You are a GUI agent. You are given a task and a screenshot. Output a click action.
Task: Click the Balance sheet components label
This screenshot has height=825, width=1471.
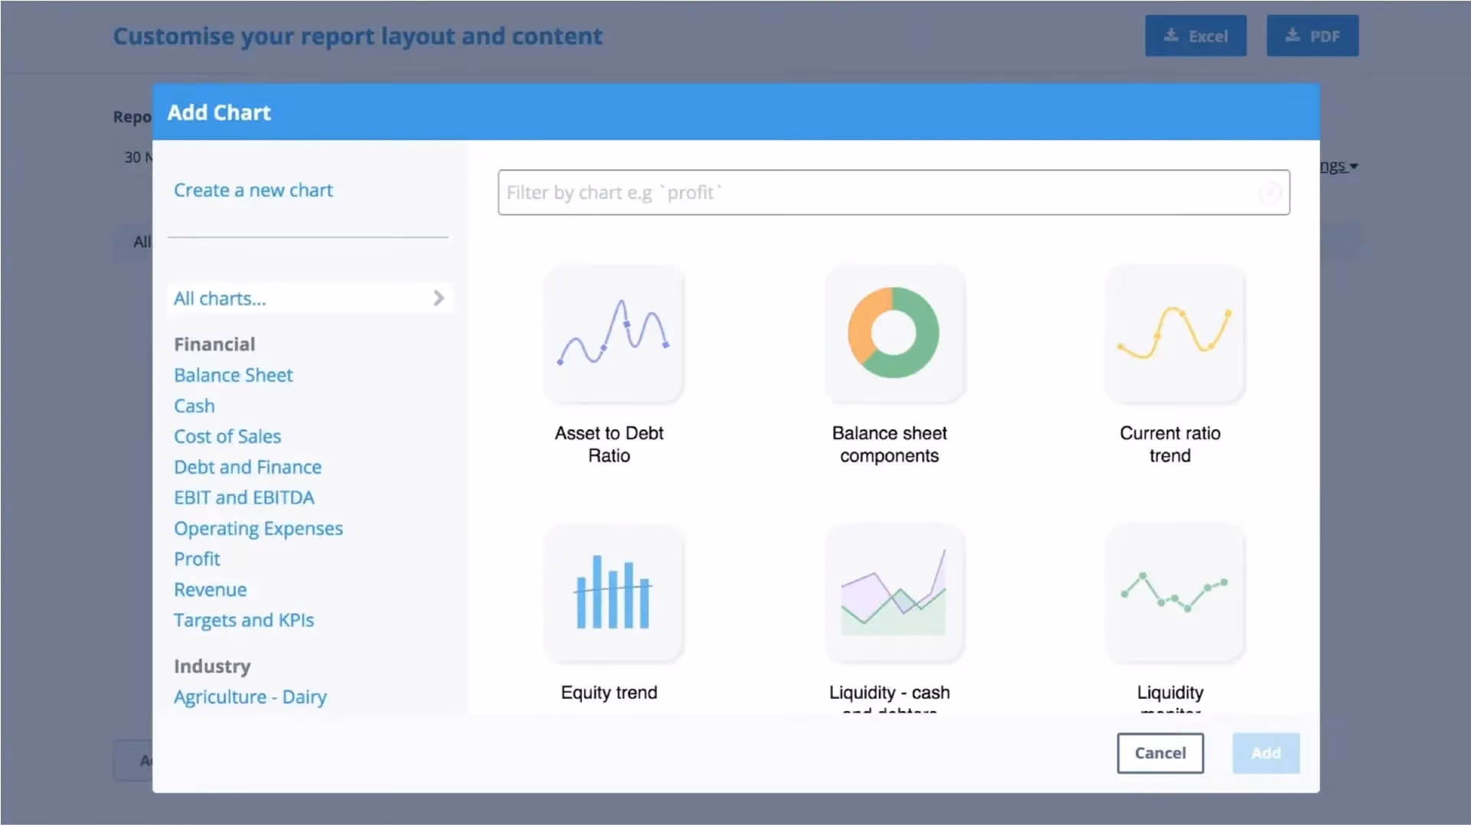pos(890,445)
